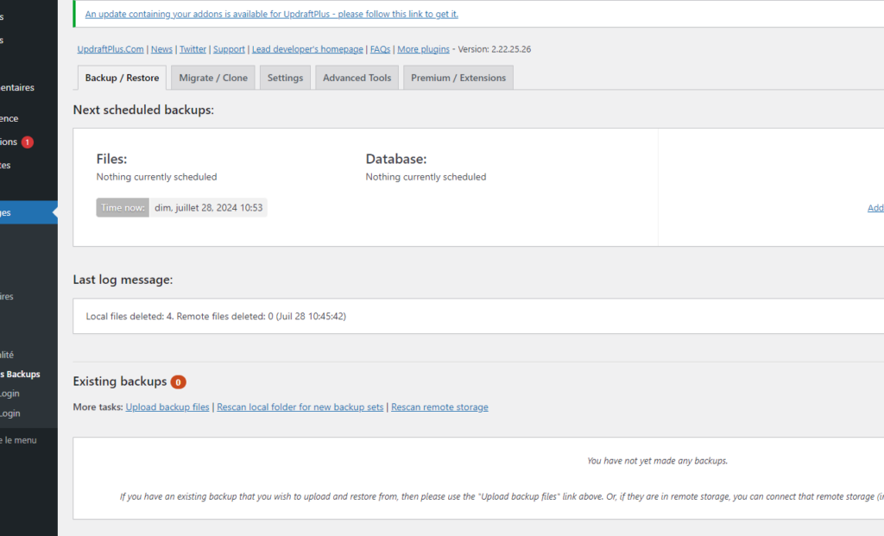Open the Premium / Extensions tab
The height and width of the screenshot is (536, 884).
pos(458,78)
